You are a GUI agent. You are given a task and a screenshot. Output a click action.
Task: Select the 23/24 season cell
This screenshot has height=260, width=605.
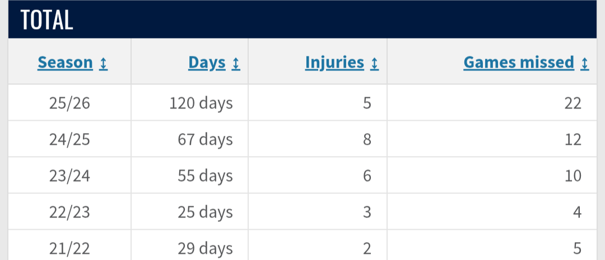point(69,175)
